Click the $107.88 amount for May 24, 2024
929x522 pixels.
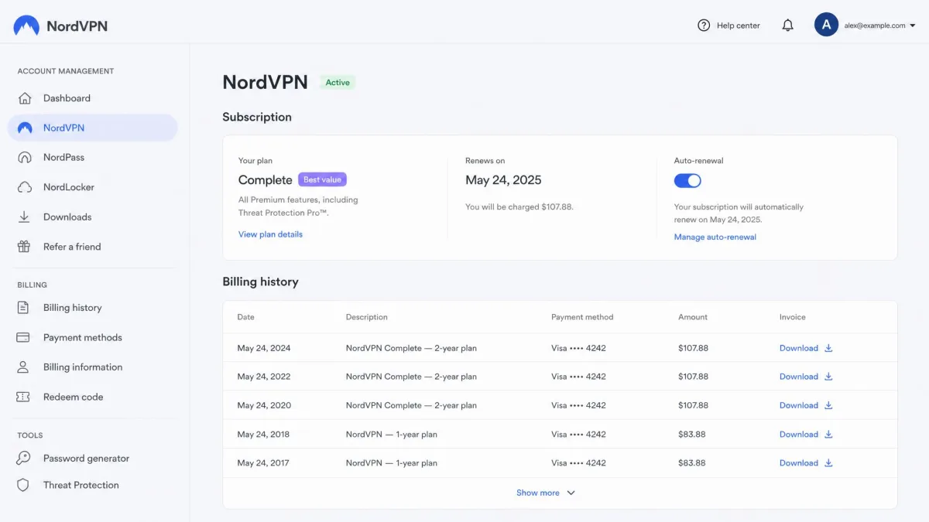[x=693, y=348]
